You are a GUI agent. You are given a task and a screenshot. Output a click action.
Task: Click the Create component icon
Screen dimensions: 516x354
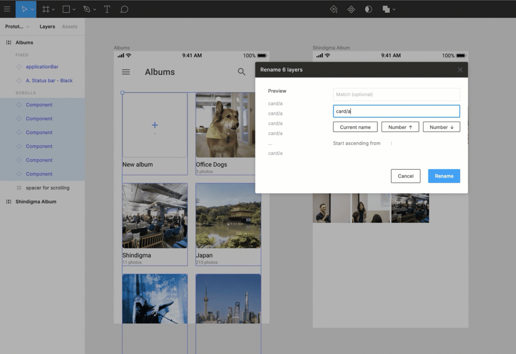[x=351, y=9]
